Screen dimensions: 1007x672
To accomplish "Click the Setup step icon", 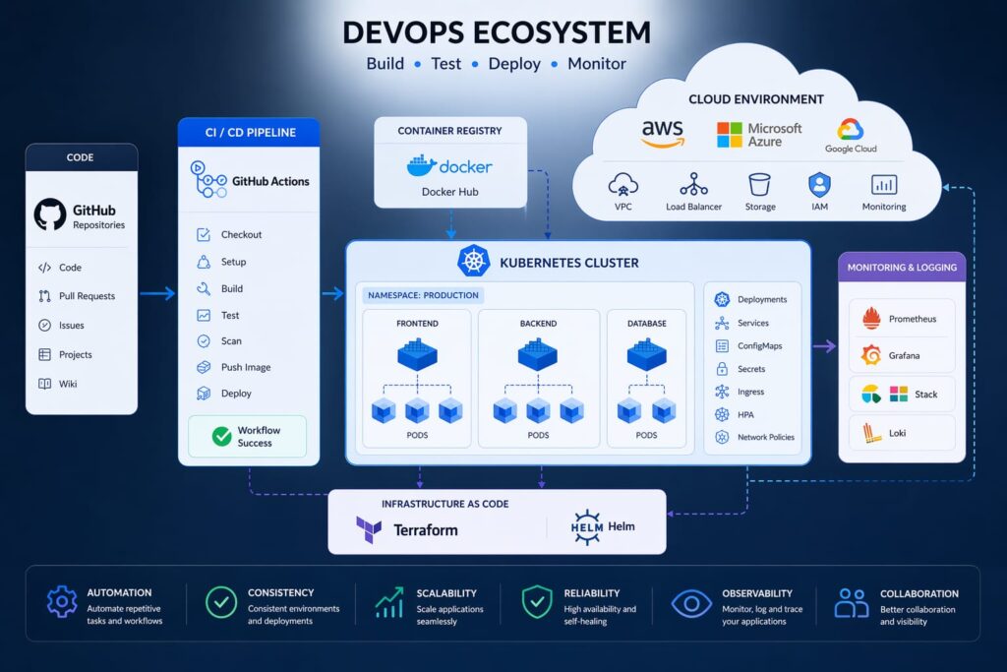I will [x=204, y=262].
